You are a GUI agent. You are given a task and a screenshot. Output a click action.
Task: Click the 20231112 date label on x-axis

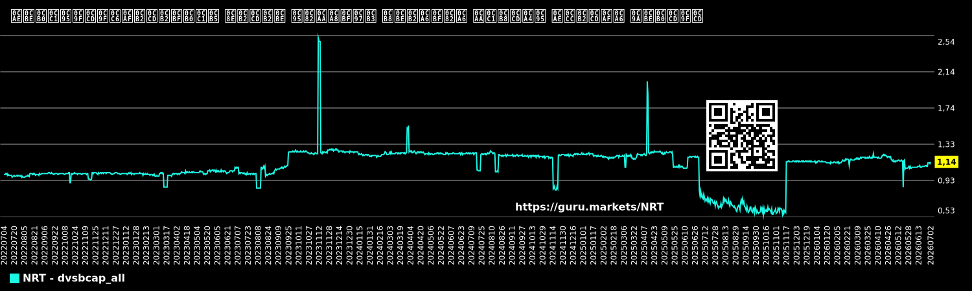coord(319,245)
